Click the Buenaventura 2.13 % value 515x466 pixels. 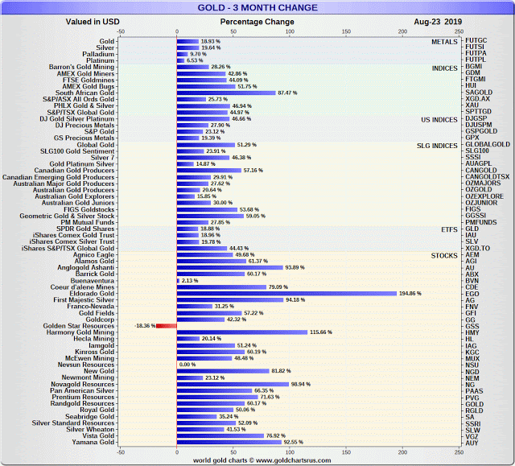coord(190,280)
